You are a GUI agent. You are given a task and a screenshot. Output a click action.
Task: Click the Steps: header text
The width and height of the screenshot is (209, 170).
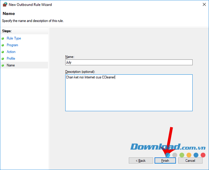pyautogui.click(x=7, y=31)
